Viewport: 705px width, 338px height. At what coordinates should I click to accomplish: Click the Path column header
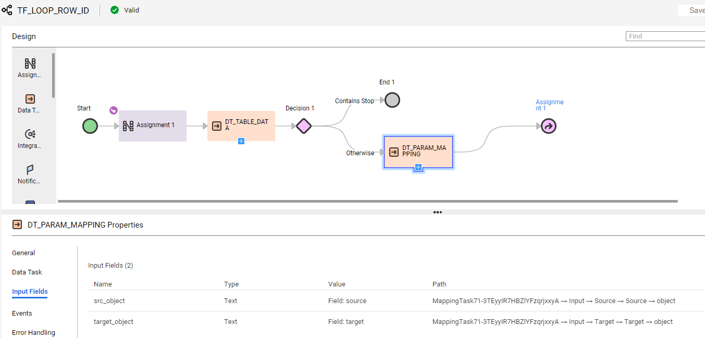(439, 284)
